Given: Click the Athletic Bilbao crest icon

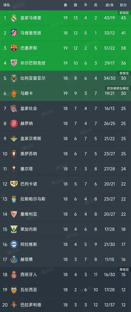Looking at the screenshot, I should [14, 63].
